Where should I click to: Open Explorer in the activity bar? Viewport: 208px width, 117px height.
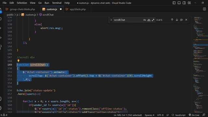1,10
